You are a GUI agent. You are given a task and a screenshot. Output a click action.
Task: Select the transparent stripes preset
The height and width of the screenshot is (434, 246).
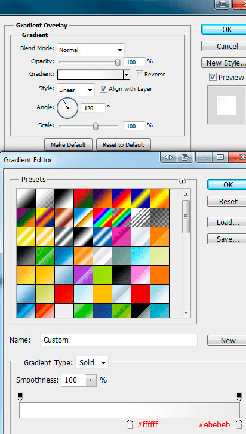point(140,217)
